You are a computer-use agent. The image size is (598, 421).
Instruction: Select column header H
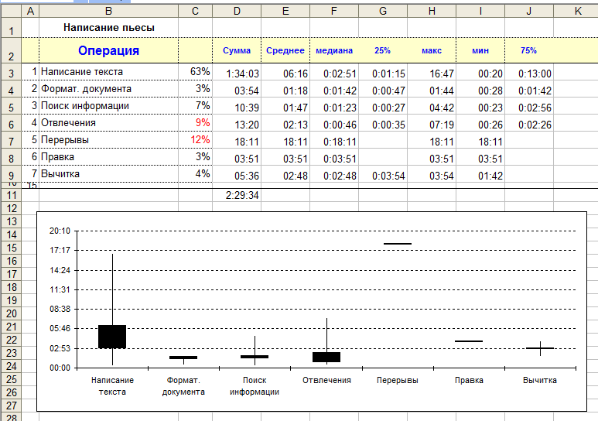tap(432, 11)
